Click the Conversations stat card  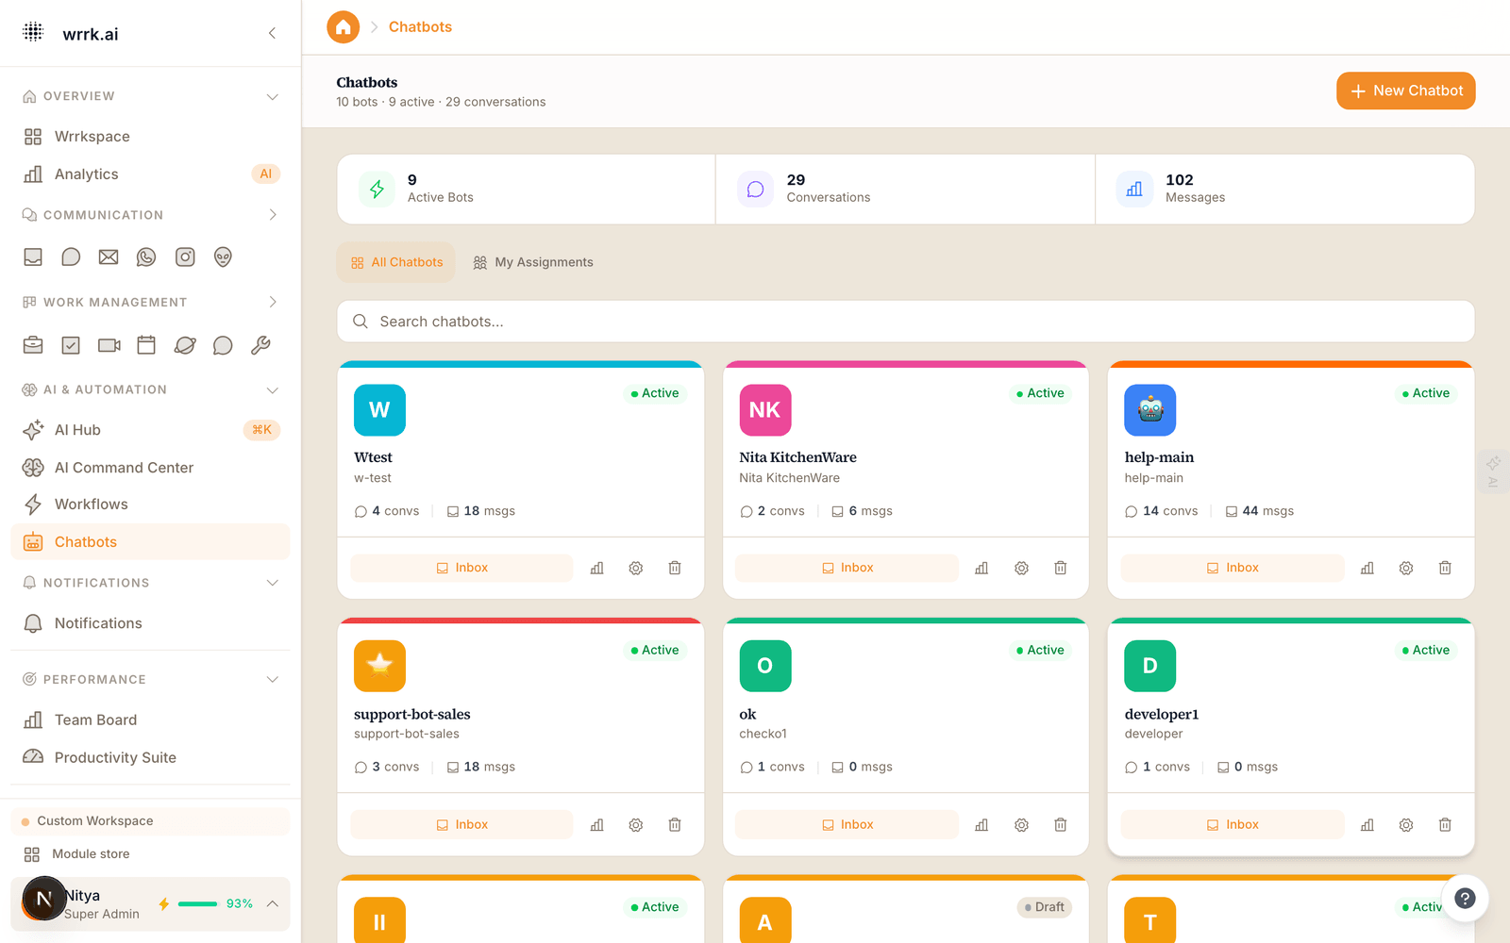[905, 189]
